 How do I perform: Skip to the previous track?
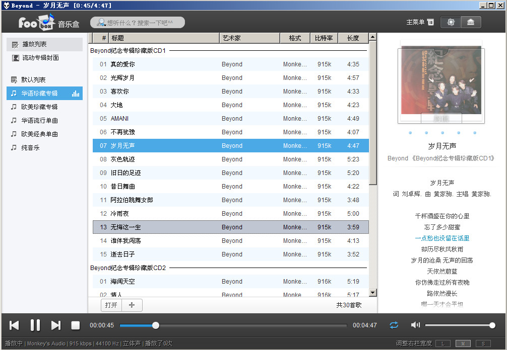(x=14, y=325)
